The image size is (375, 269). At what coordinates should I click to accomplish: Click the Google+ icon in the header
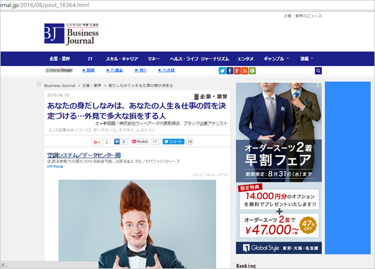coord(237,71)
